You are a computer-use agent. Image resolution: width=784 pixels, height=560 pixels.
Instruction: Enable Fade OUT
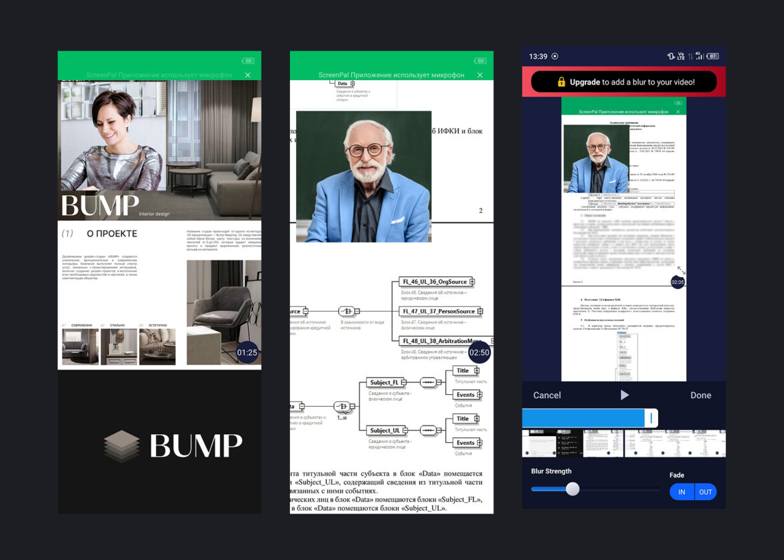pos(705,492)
